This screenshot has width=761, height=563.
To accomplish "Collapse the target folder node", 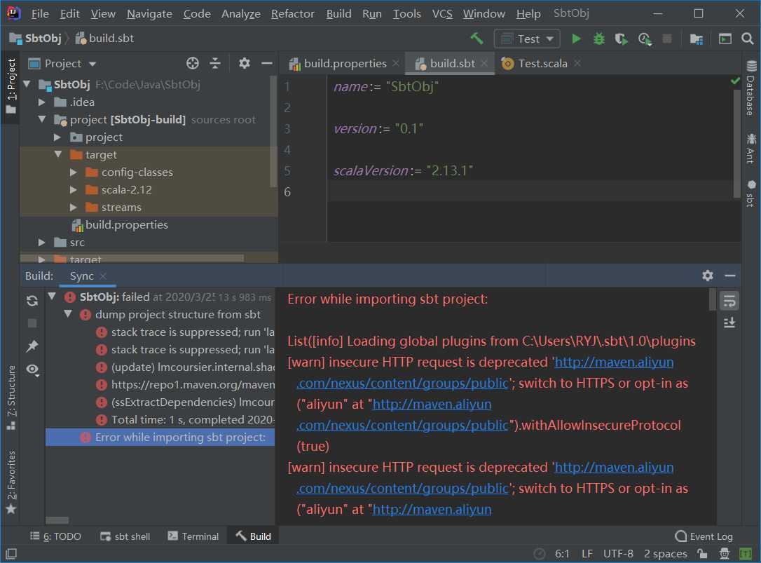I will click(x=57, y=154).
